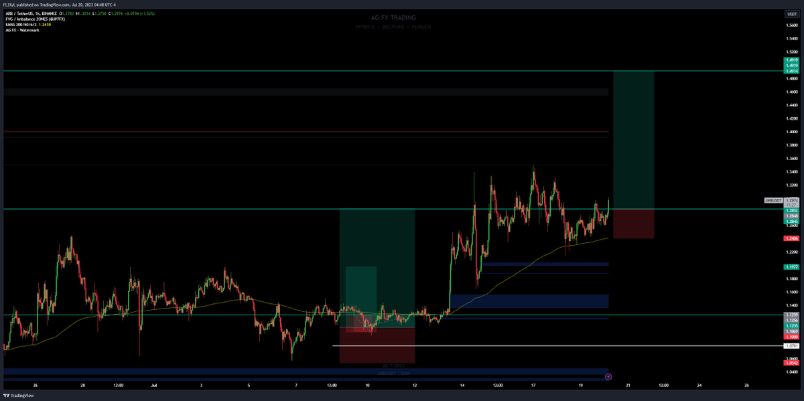The height and width of the screenshot is (401, 804).
Task: Click the 1.5600 price scale value
Action: tap(791, 25)
